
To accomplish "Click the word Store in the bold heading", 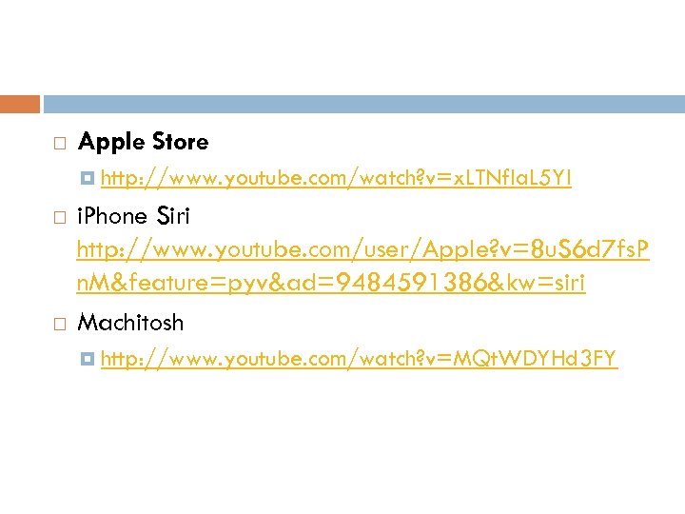I will [x=181, y=141].
